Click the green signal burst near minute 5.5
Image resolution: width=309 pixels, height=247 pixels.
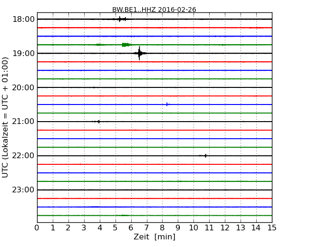126,45
